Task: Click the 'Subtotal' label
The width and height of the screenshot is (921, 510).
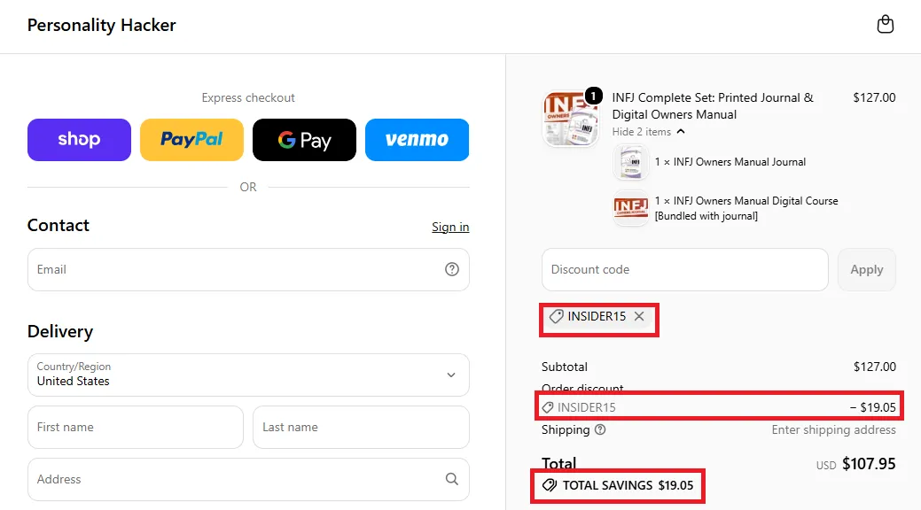Action: coord(565,367)
